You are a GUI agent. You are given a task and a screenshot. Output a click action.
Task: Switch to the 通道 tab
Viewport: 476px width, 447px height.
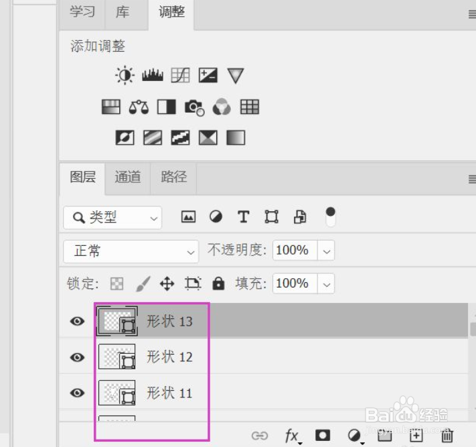(x=127, y=177)
